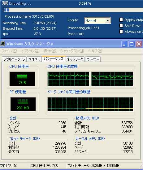Click status bar プロセス: 46
This screenshot has height=170, width=143.
9,166
